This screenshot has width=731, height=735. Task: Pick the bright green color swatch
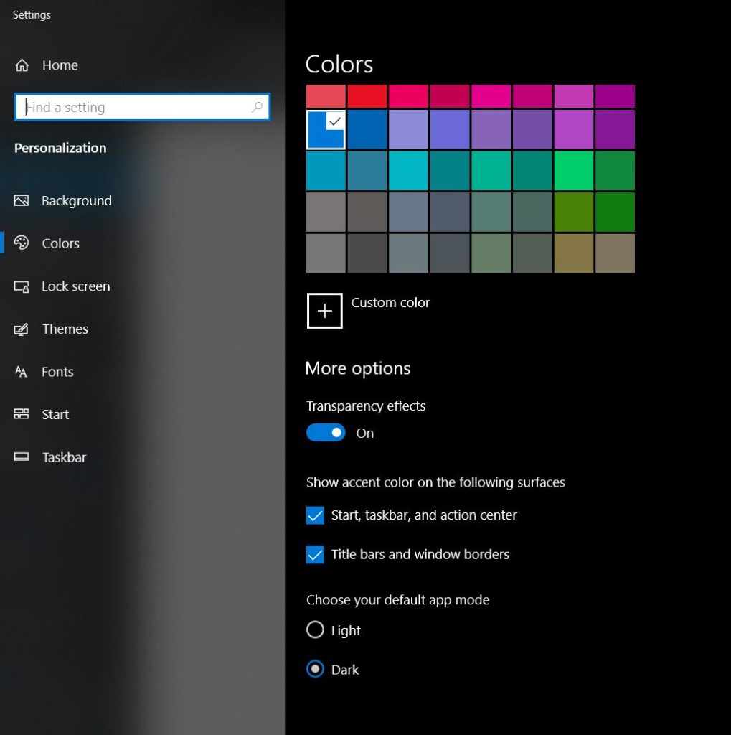click(574, 171)
